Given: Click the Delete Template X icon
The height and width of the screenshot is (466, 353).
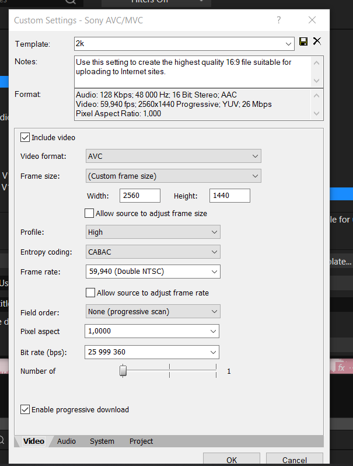Looking at the screenshot, I should [317, 41].
